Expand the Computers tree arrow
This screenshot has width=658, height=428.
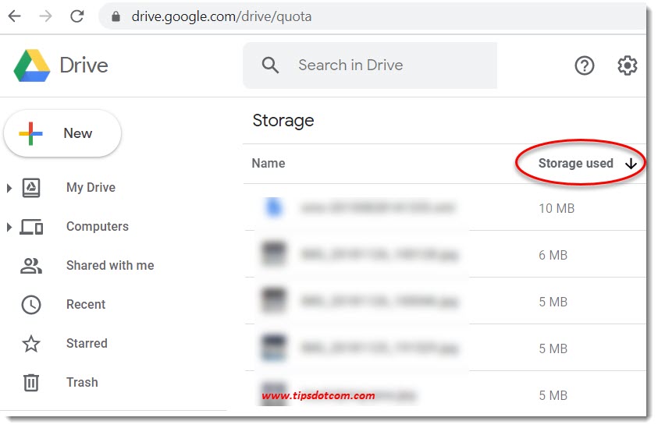pyautogui.click(x=9, y=227)
